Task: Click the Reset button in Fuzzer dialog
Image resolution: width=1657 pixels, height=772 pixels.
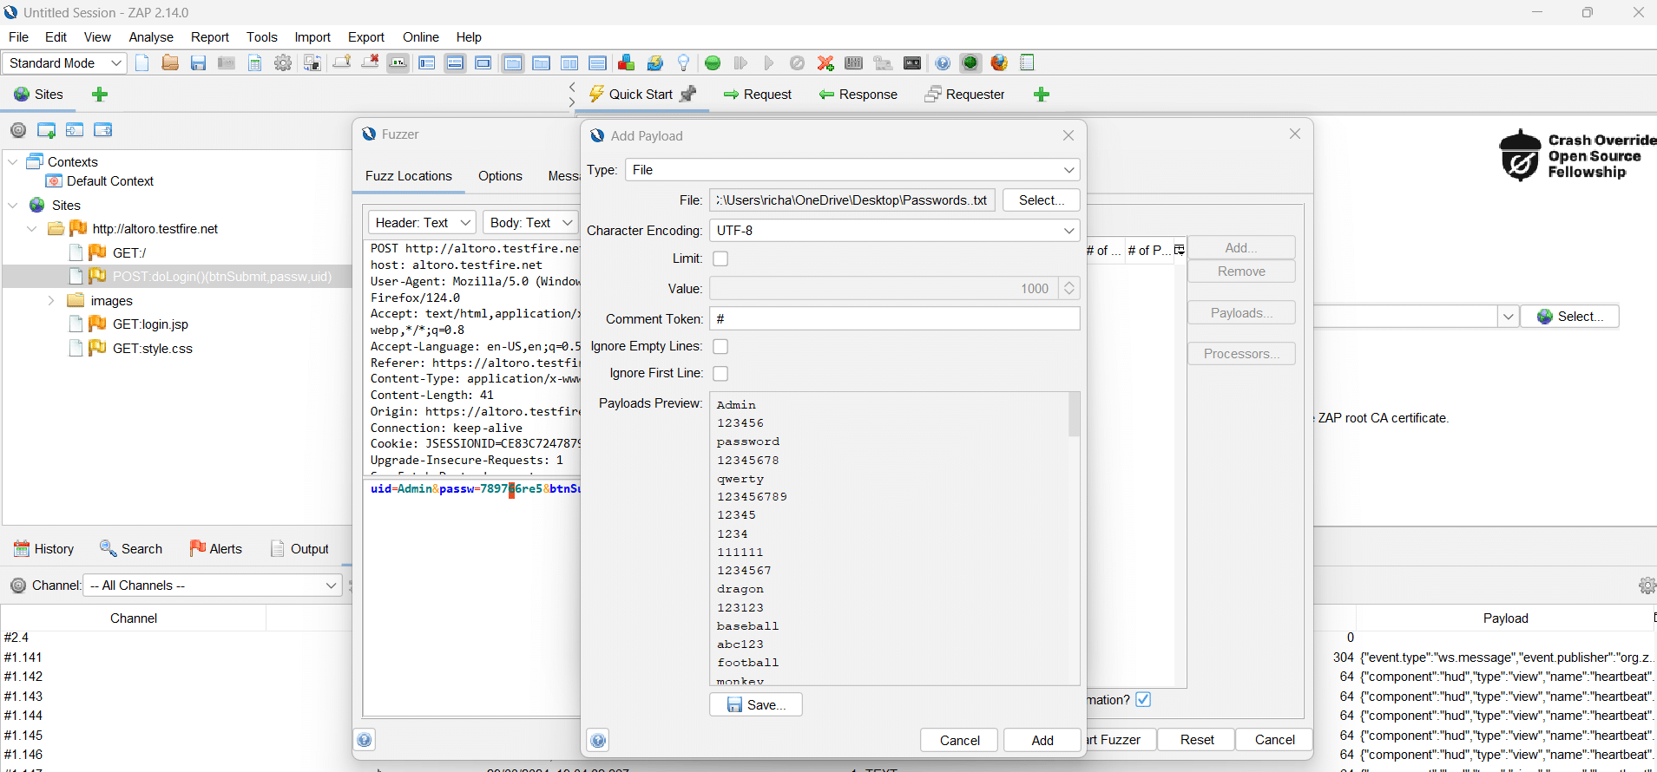Action: point(1197,739)
